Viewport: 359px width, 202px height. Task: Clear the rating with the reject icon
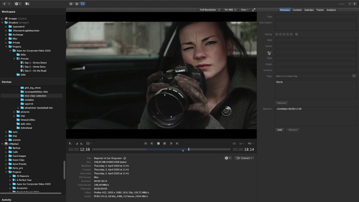[x=296, y=34]
